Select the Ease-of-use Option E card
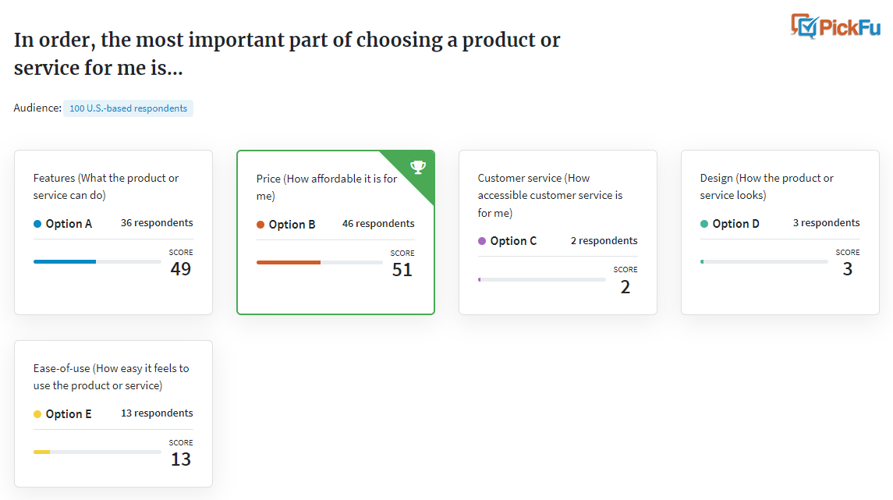Screen dimensions: 893x500 pyautogui.click(x=113, y=413)
